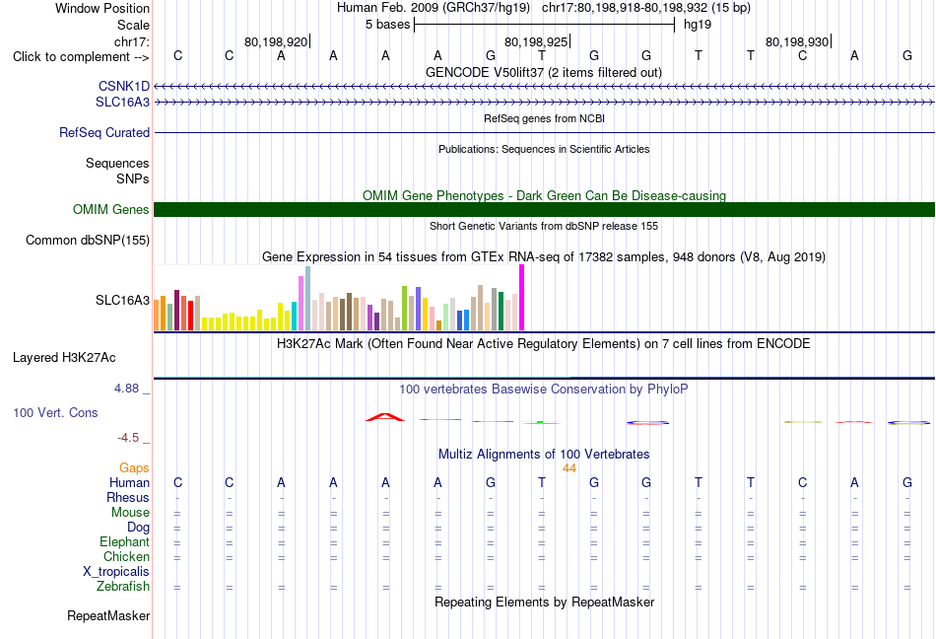Viewport: 936px width, 639px height.
Task: Click the hg19 label beside scale bar
Action: [x=698, y=25]
